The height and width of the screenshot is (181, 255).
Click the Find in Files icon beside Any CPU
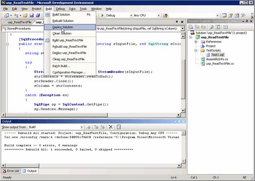(x=165, y=16)
